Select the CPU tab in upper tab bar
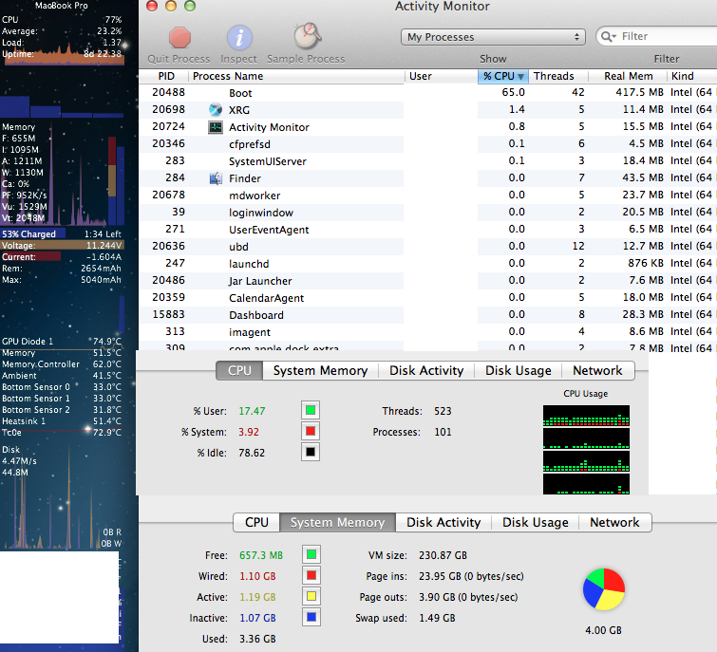717x652 pixels. tap(239, 370)
